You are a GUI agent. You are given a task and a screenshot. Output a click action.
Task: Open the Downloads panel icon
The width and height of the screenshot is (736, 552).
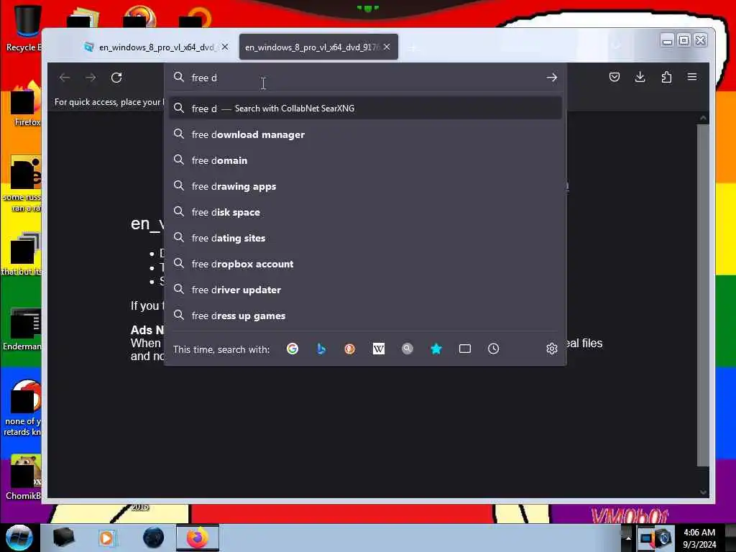point(640,77)
